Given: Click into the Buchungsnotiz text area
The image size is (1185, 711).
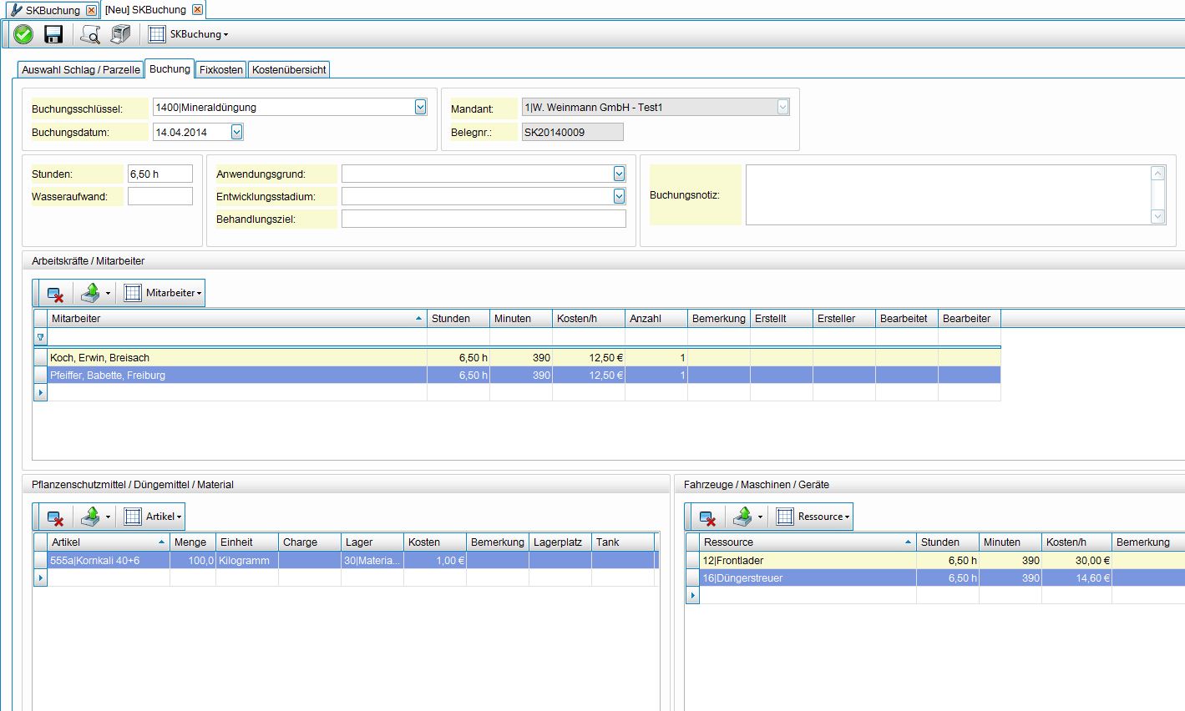Looking at the screenshot, I should [x=948, y=194].
